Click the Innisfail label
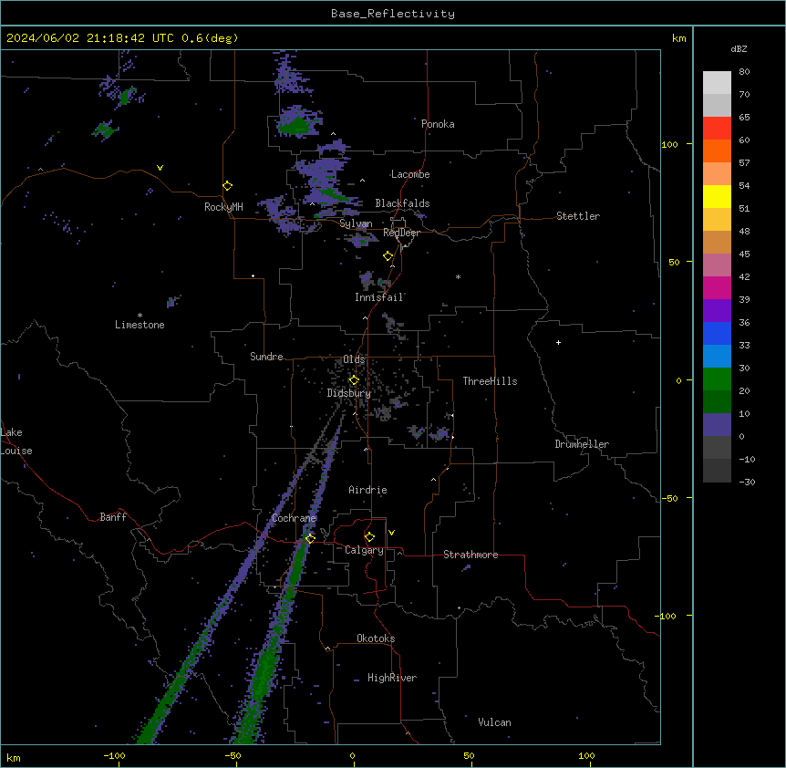The height and width of the screenshot is (768, 786). (x=379, y=297)
